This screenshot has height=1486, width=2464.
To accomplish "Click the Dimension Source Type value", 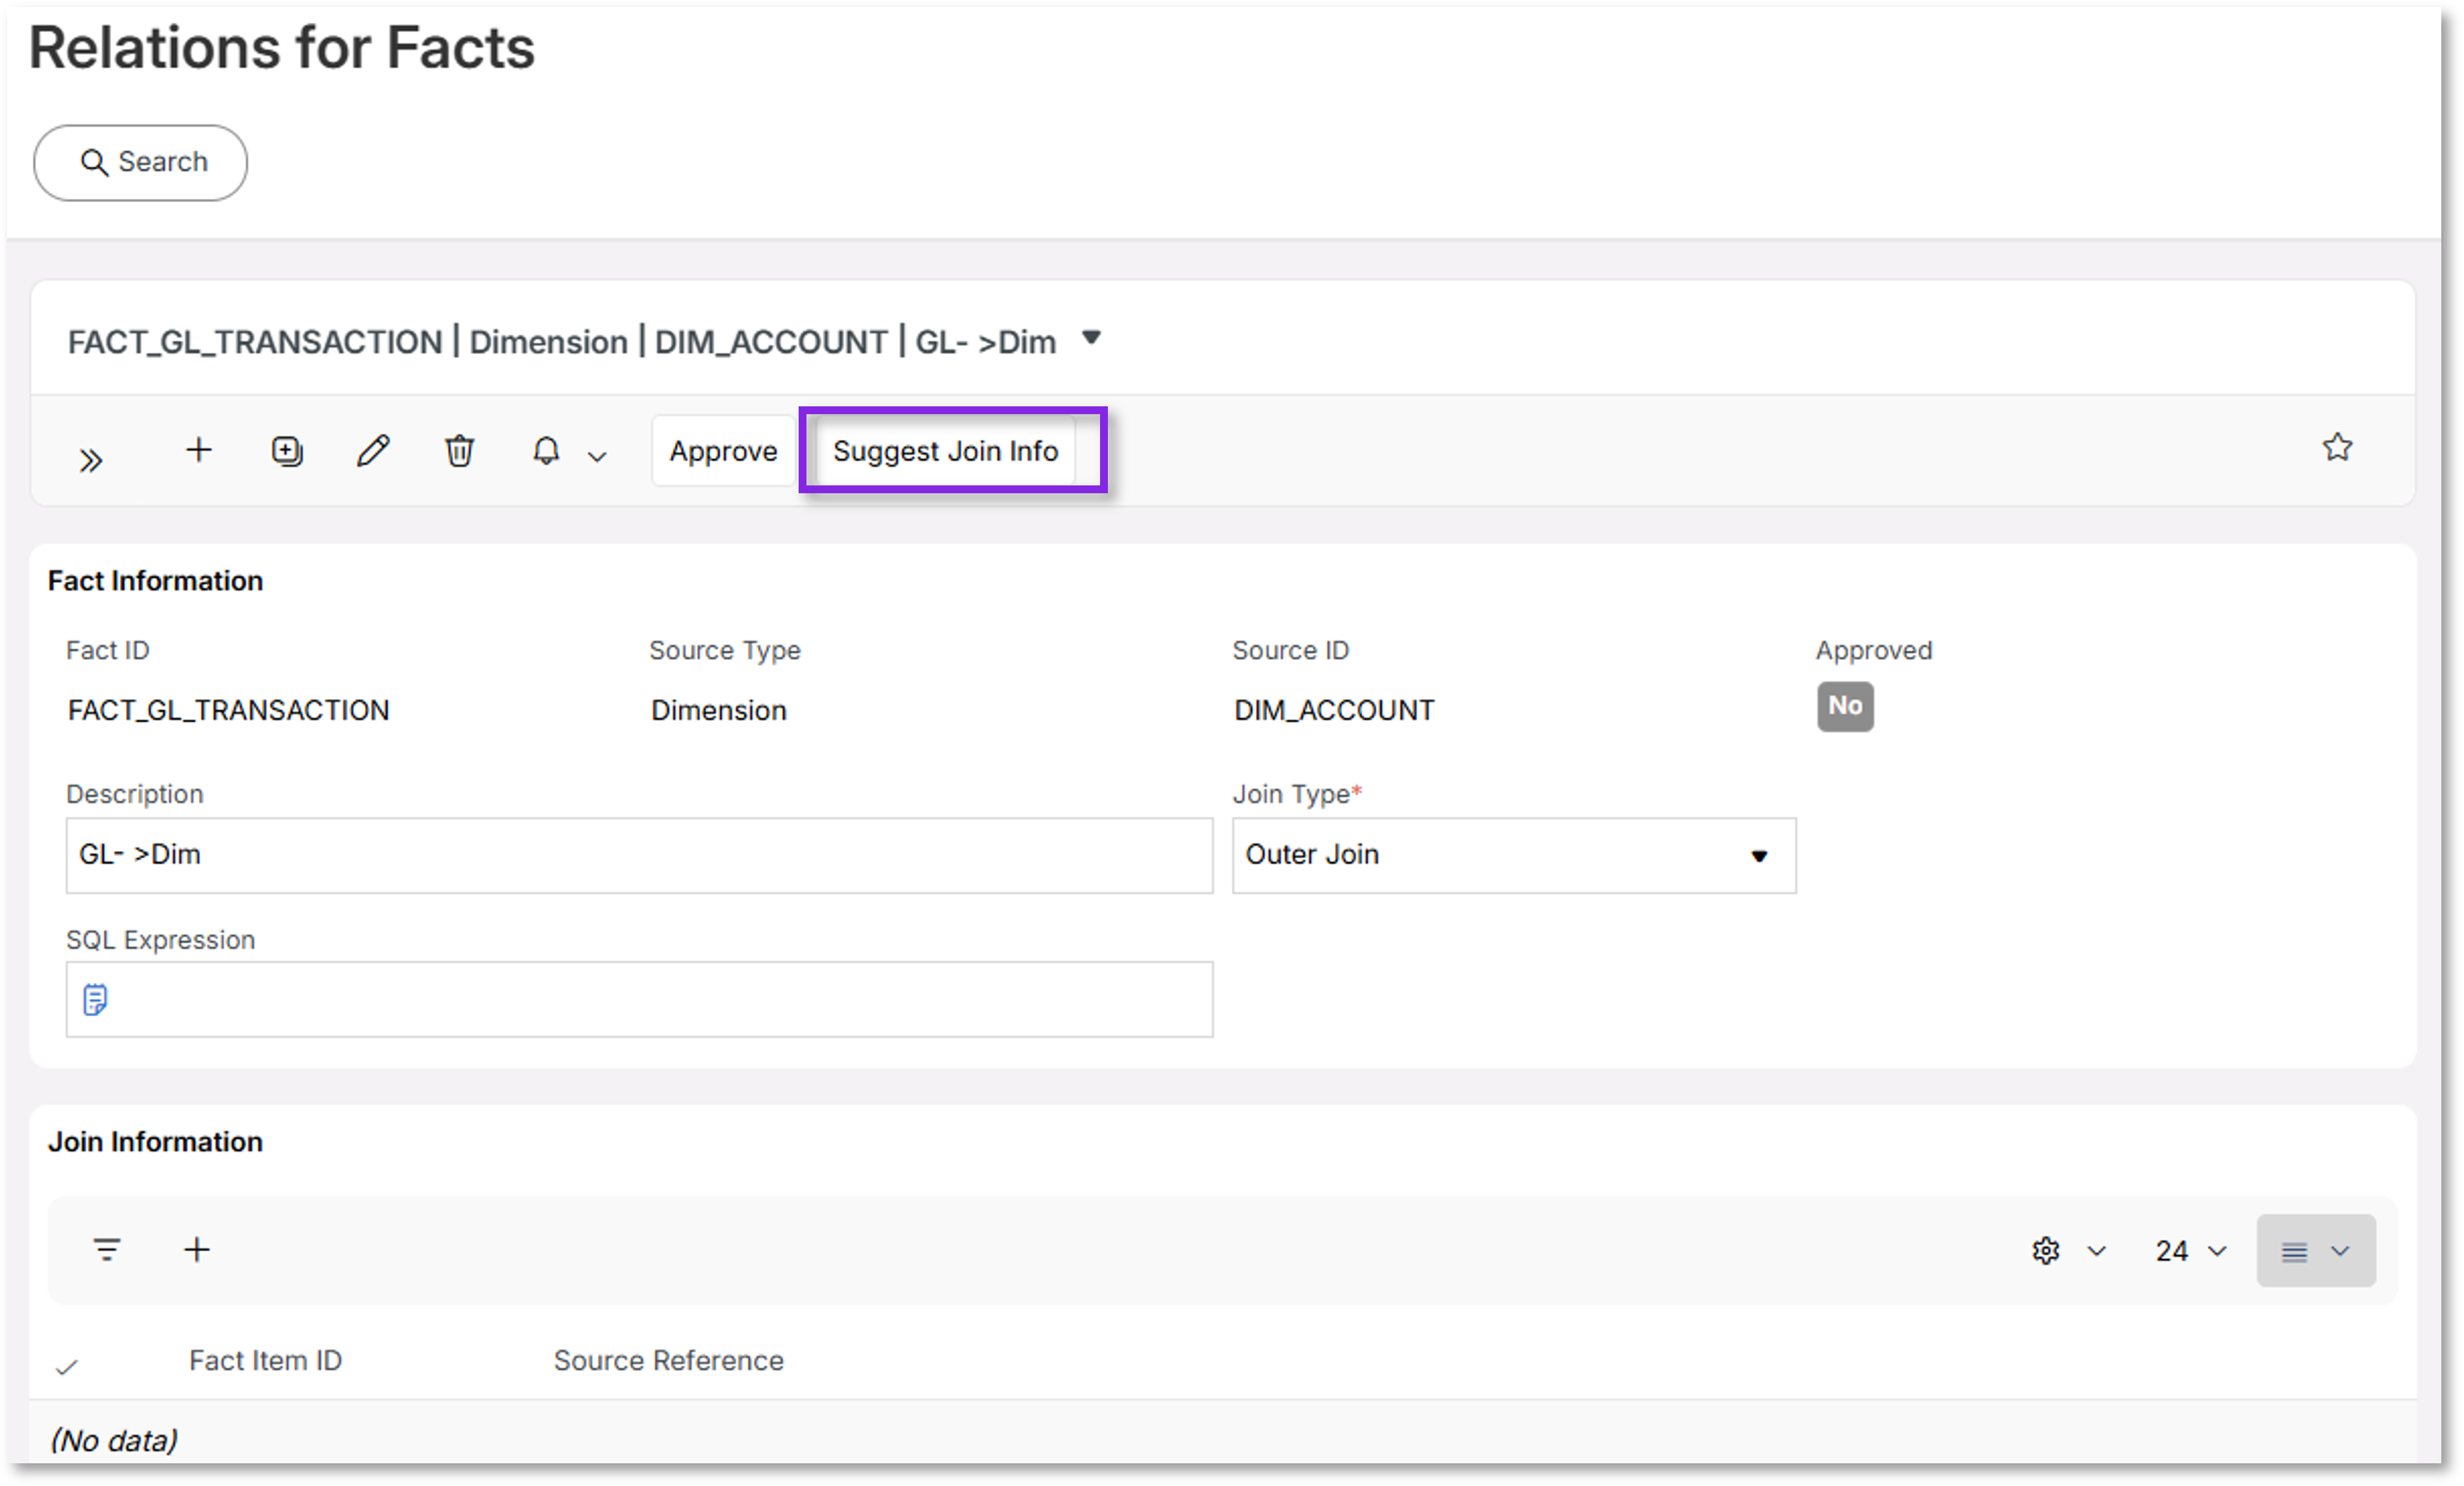I will pyautogui.click(x=719, y=710).
